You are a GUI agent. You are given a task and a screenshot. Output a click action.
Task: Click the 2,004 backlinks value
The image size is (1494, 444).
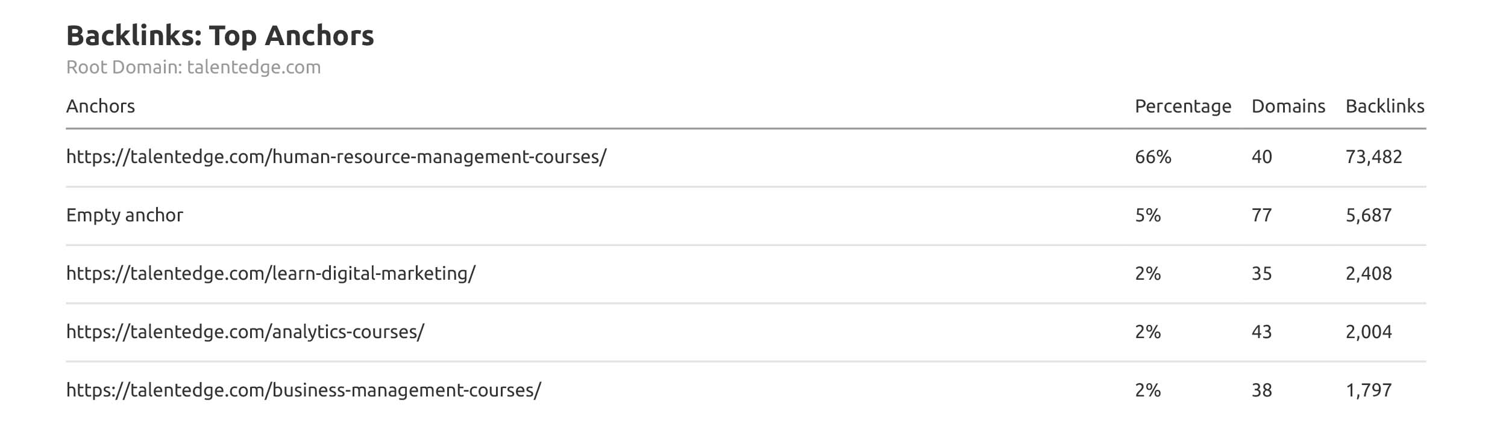tap(1368, 332)
